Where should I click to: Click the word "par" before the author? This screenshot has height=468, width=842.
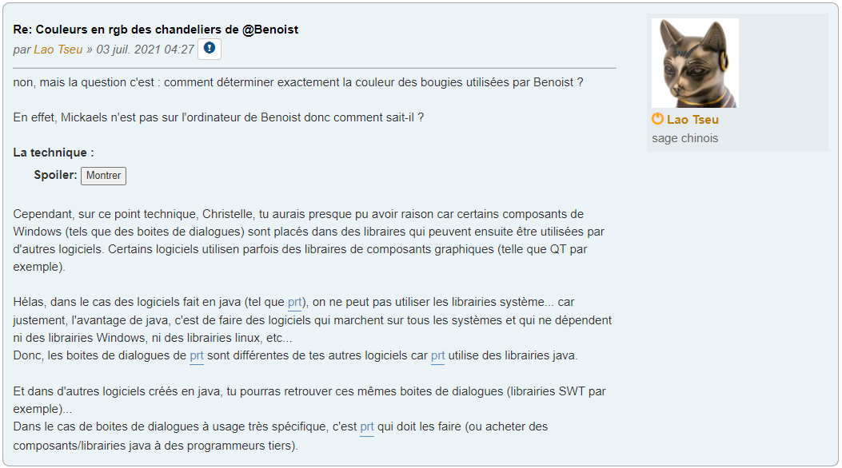tap(22, 50)
